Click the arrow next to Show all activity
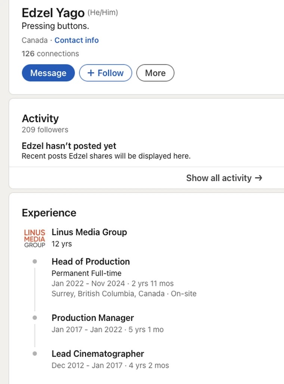The height and width of the screenshot is (384, 284). coord(259,178)
